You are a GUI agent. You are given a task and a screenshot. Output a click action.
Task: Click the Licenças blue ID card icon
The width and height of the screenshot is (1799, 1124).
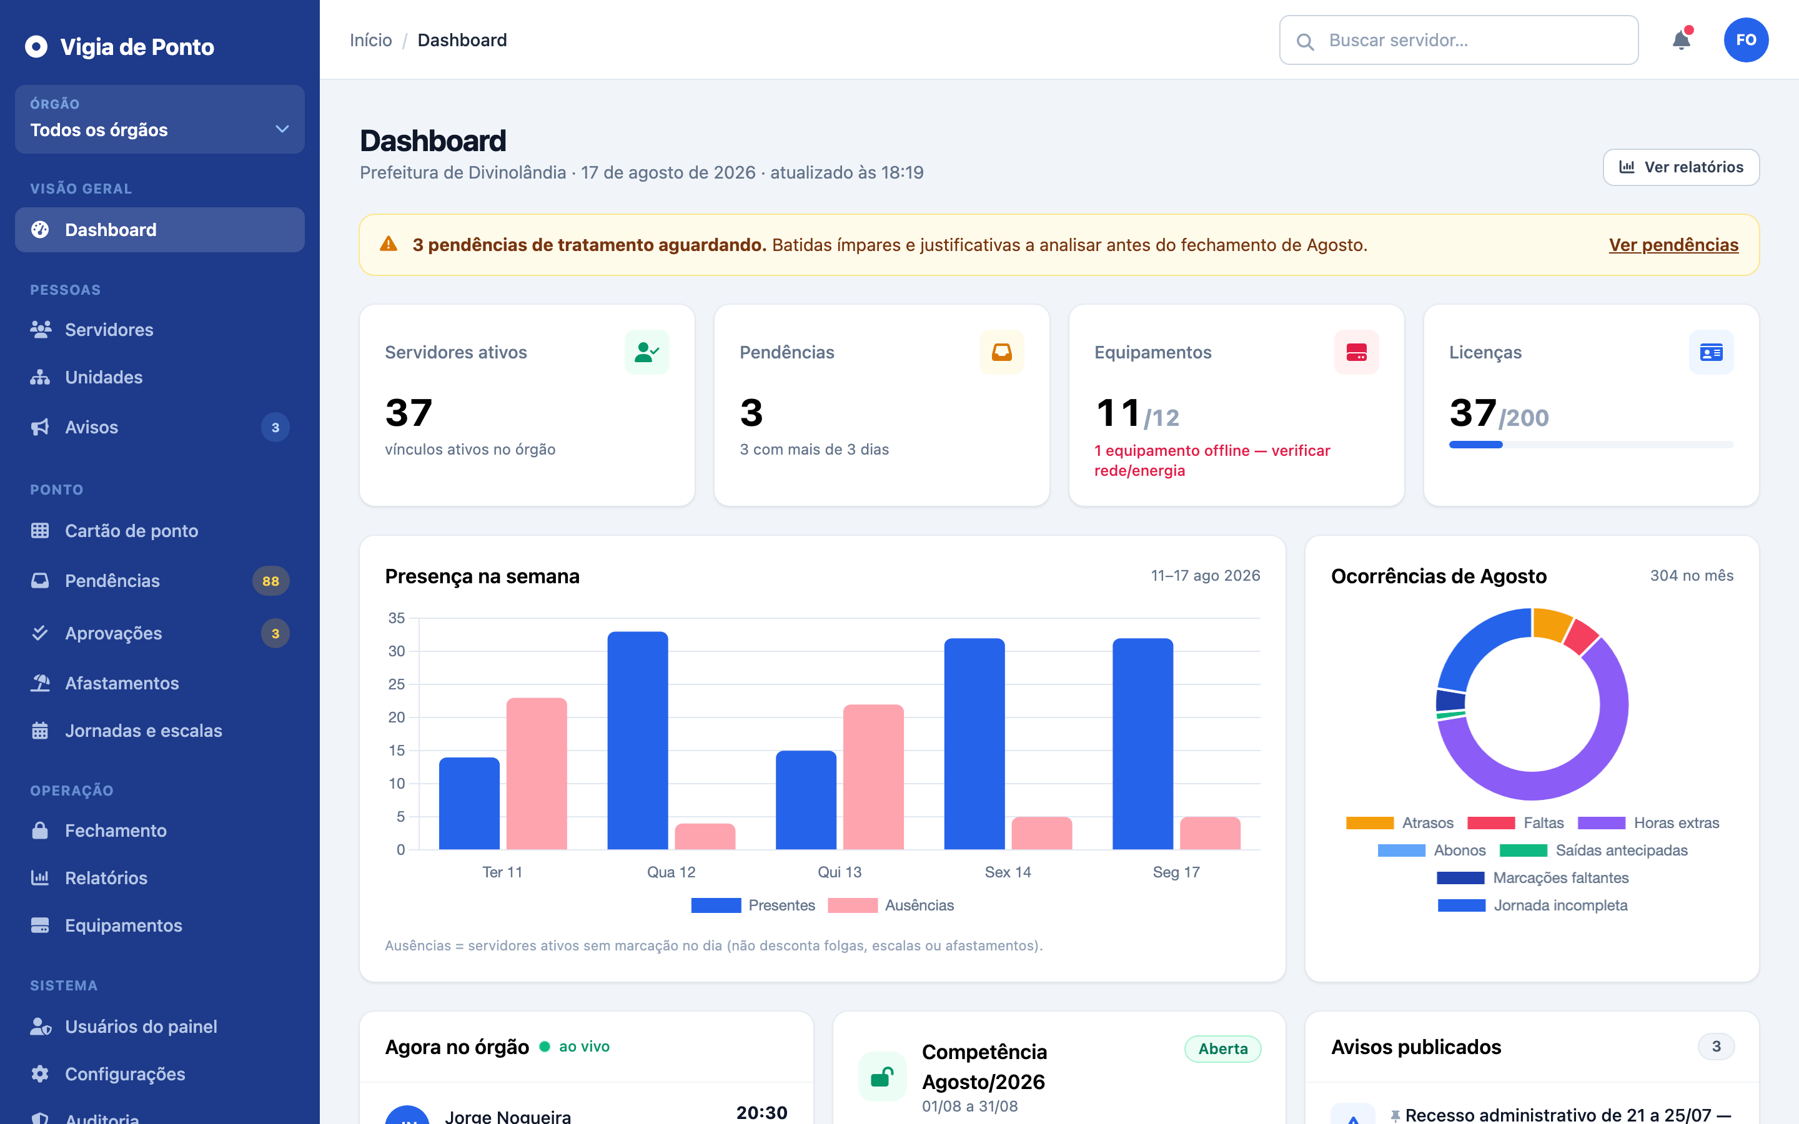pyautogui.click(x=1710, y=352)
